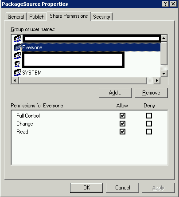The width and height of the screenshot is (179, 197).
Task: Click the names list scroll down arrow
Action: (163, 73)
